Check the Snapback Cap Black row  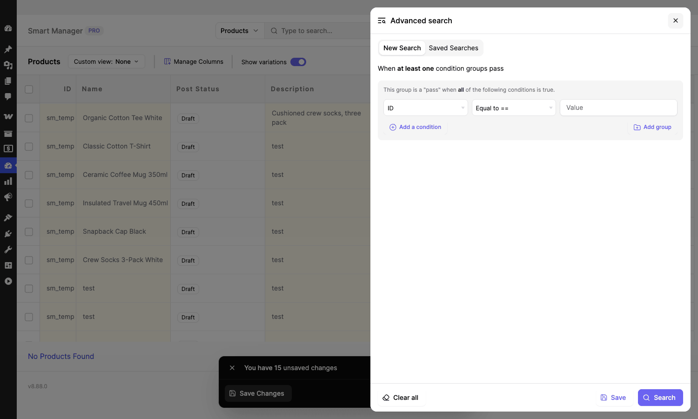(x=29, y=232)
